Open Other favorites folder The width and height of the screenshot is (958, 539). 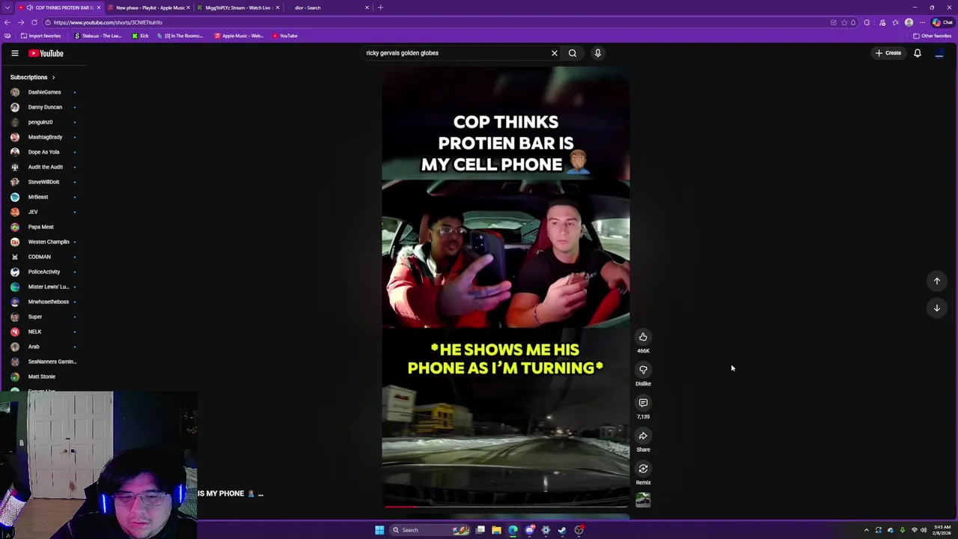pos(933,36)
